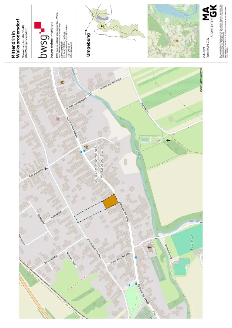The height and width of the screenshot is (328, 232).
Task: Click the address line 'Triester Straße 40/3/1, 1100 Wien'
Action: (x=66, y=42)
